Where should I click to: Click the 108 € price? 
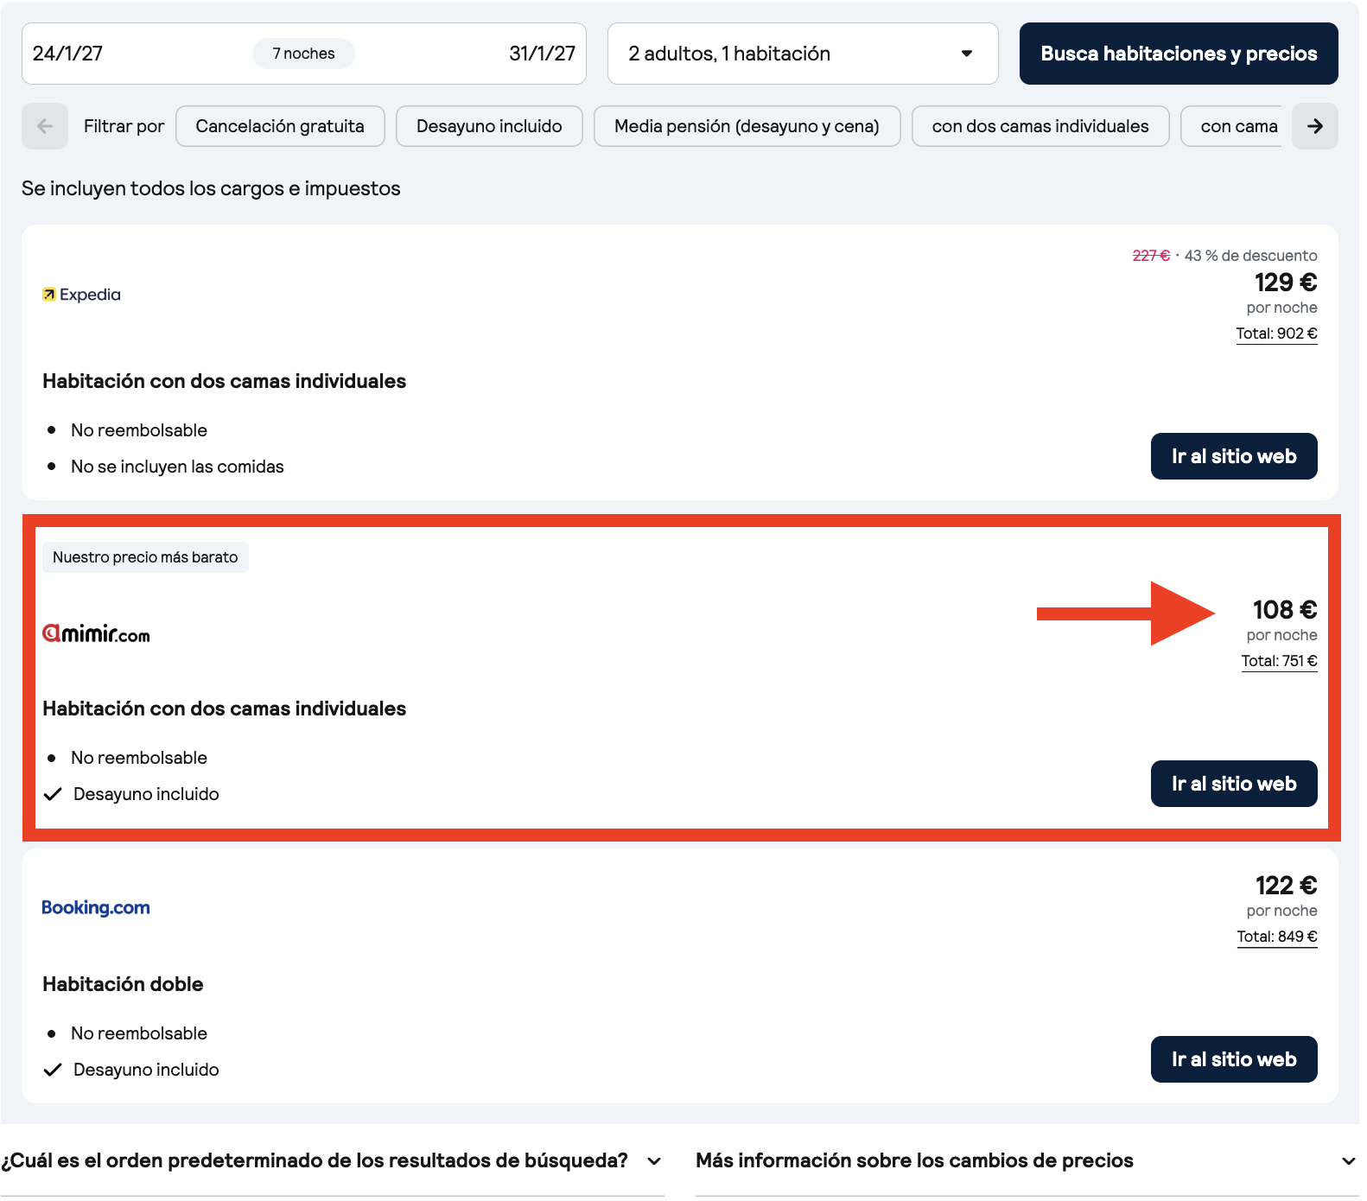pyautogui.click(x=1285, y=610)
